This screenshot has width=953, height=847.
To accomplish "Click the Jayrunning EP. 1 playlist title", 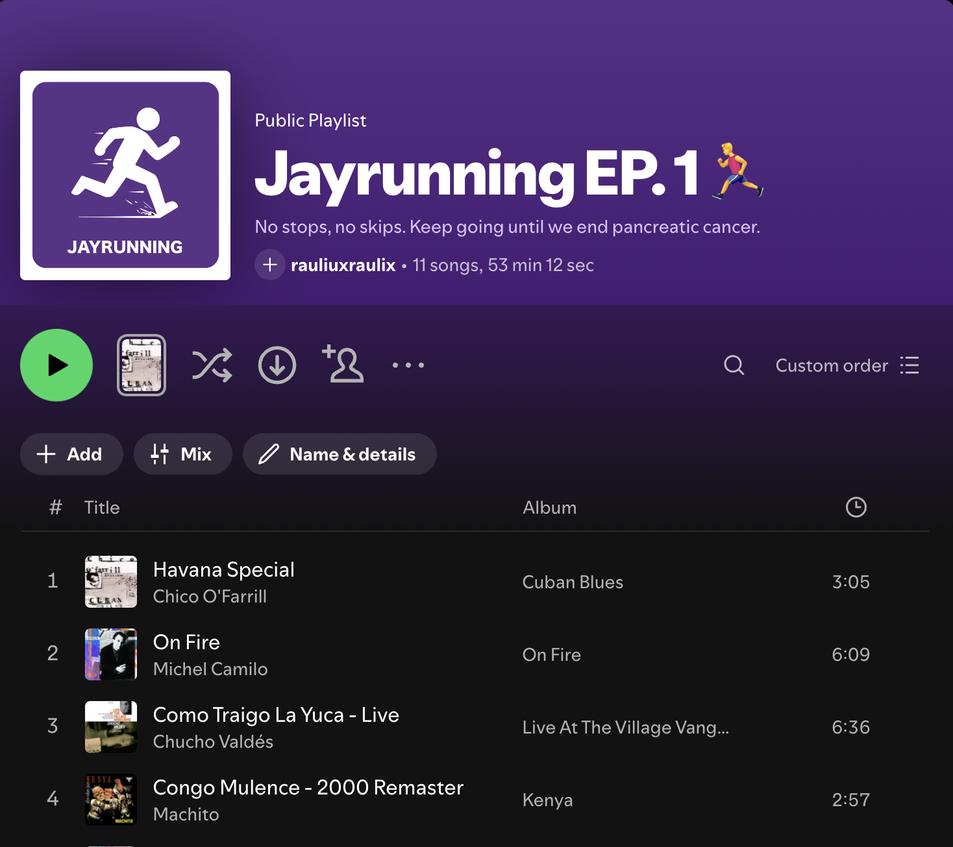I will (510, 173).
